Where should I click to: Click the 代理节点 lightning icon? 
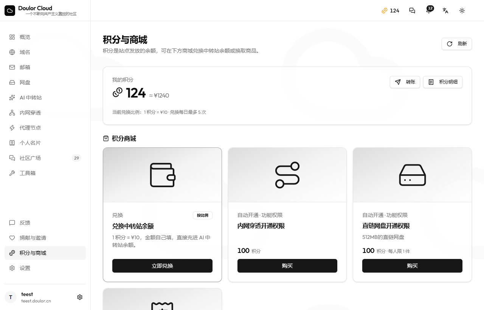pyautogui.click(x=12, y=128)
